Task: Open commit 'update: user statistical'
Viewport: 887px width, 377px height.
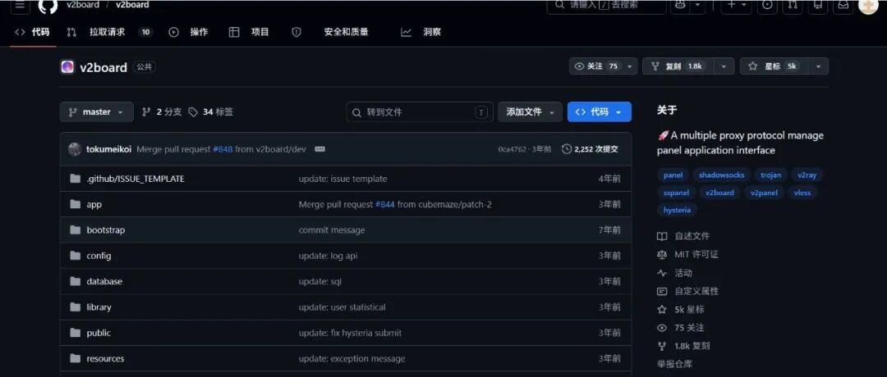Action: 342,307
